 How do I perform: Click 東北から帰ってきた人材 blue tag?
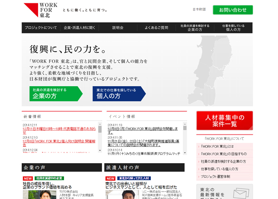point(134,178)
